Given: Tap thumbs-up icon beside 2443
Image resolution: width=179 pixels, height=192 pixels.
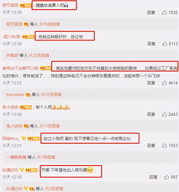Looking at the screenshot, I should point(164,114).
